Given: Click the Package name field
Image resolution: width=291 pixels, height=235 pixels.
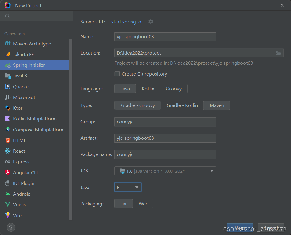Looking at the screenshot, I should (x=165, y=154).
